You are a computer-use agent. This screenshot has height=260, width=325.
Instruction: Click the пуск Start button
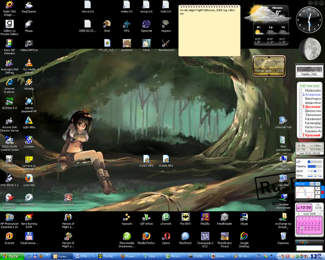12,257
